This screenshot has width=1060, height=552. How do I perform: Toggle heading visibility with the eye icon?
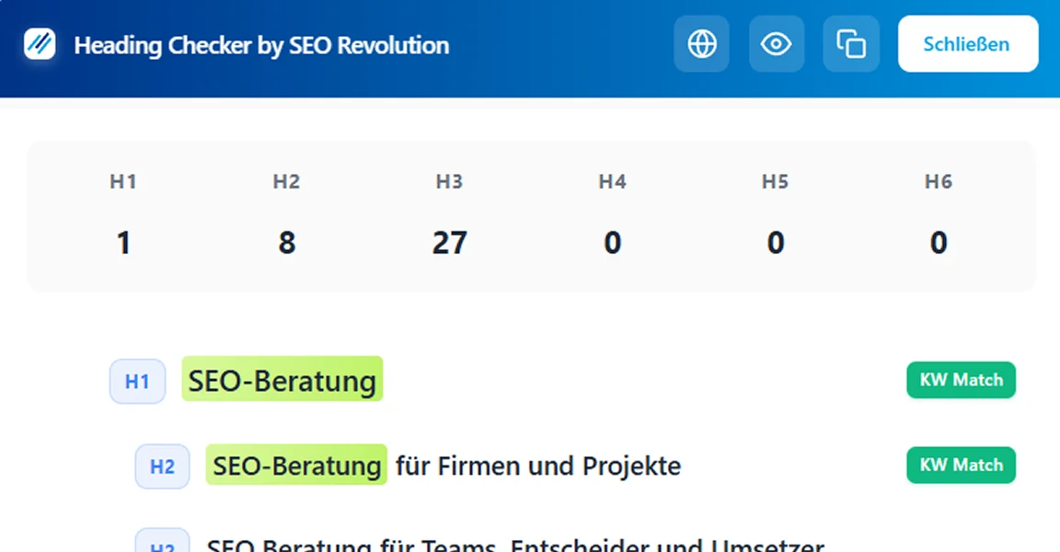777,43
